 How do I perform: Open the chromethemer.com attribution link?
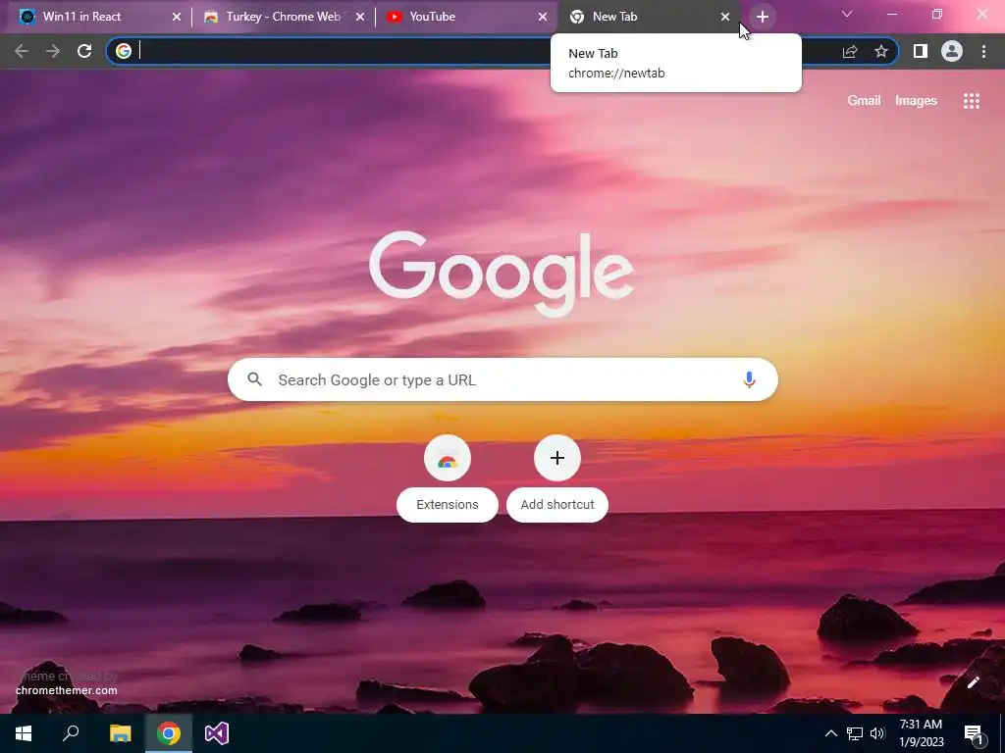(67, 690)
